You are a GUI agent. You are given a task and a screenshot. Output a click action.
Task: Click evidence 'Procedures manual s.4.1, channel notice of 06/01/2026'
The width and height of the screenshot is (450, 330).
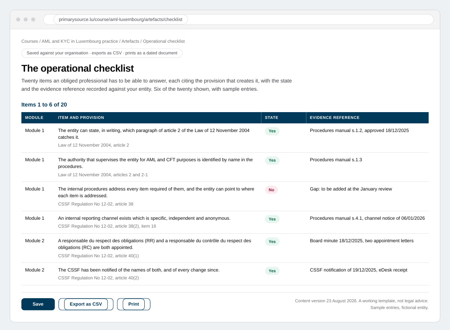(367, 218)
